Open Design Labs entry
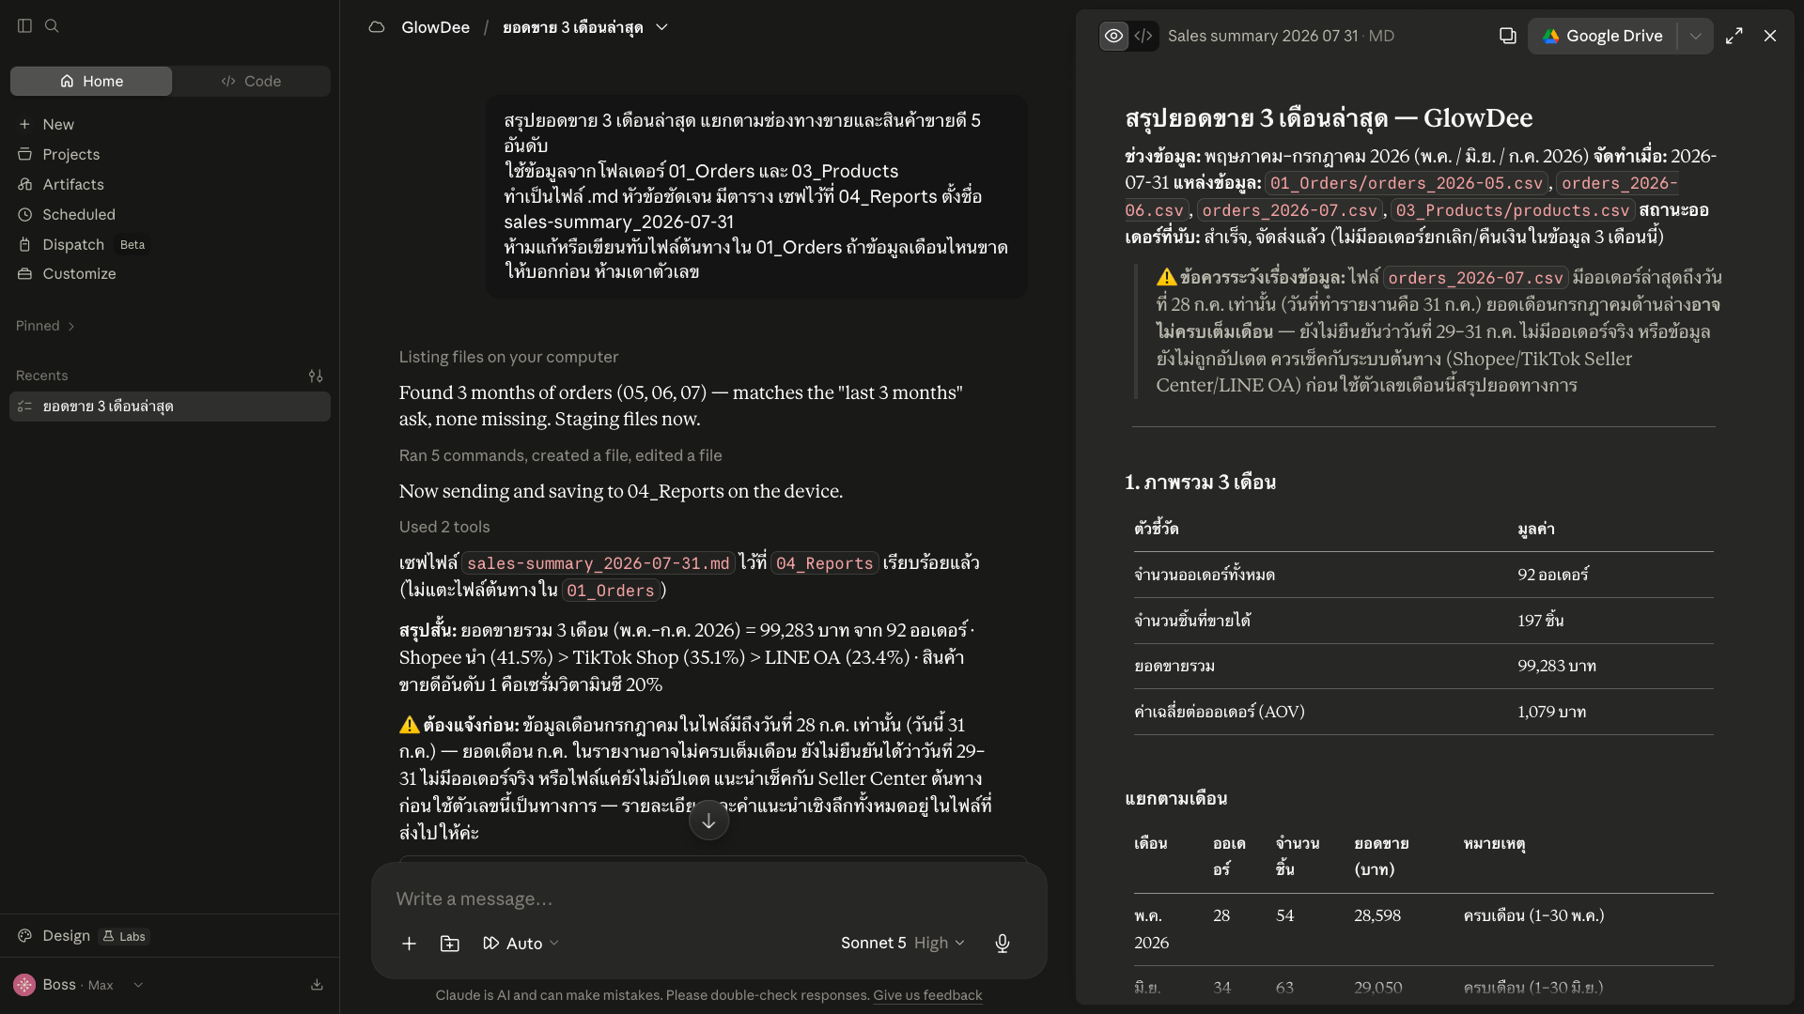This screenshot has height=1014, width=1804. pos(83,936)
